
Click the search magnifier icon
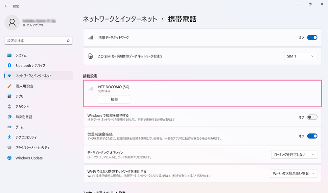[x=68, y=41]
